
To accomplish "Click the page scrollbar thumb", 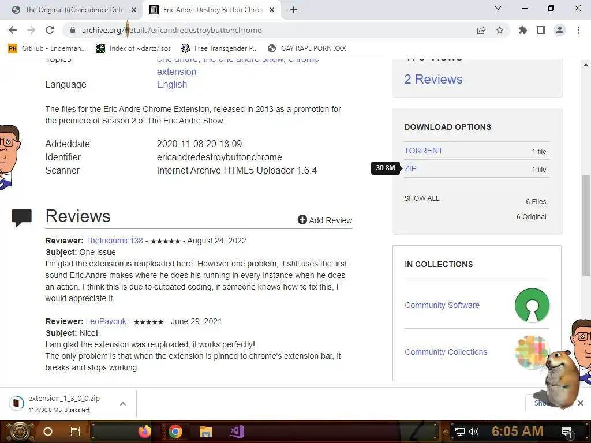I will [x=585, y=226].
